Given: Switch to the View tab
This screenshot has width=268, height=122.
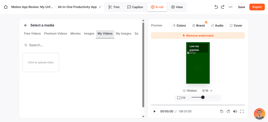Looking at the screenshot, I should [177, 7].
